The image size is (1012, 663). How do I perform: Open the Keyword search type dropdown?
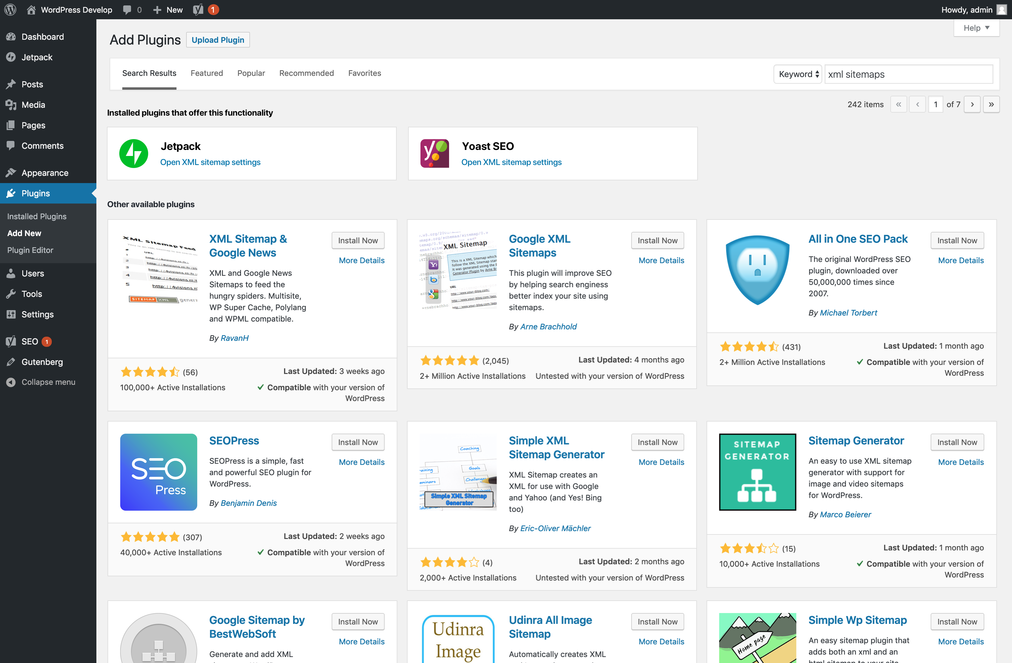click(x=798, y=74)
